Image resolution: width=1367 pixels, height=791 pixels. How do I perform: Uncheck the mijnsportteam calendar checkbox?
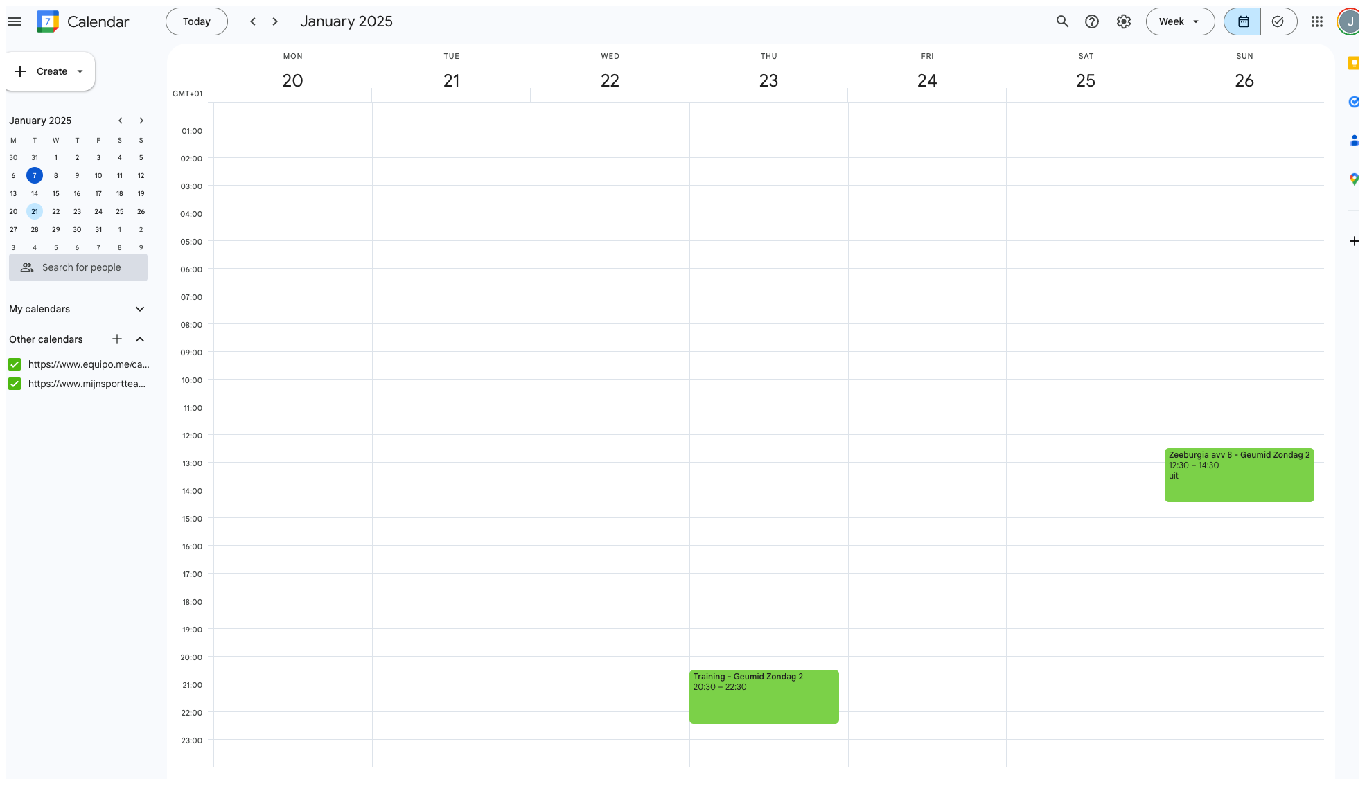[15, 384]
